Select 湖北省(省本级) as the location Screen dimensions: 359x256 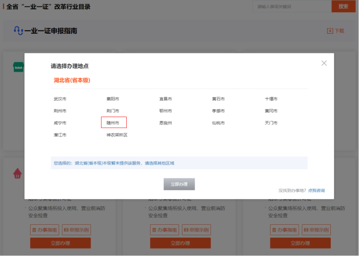(72, 80)
